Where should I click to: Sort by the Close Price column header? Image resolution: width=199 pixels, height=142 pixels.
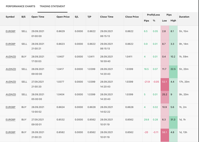click(x=132, y=17)
